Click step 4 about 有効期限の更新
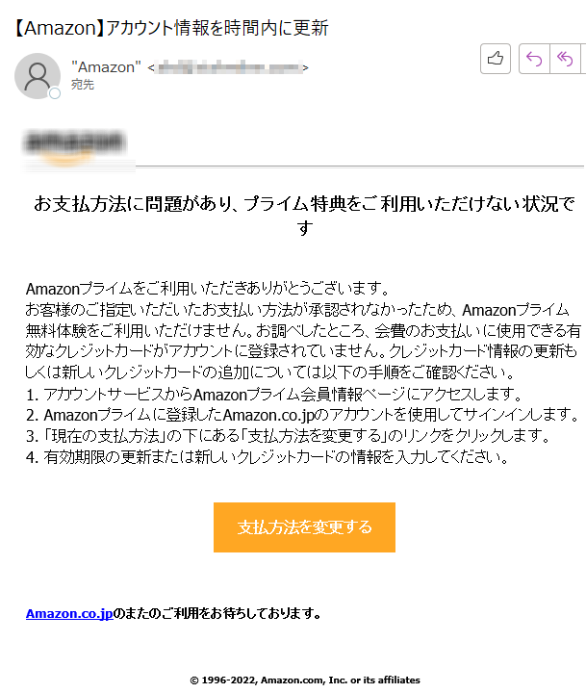Screen dimensions: 586x693 pos(268,456)
